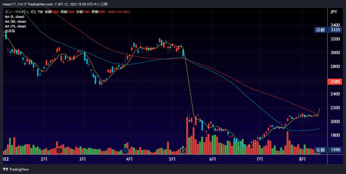Screen dimensions: 346x174
Task: Click the 安値 1590 price label
Action: [x=328, y=150]
